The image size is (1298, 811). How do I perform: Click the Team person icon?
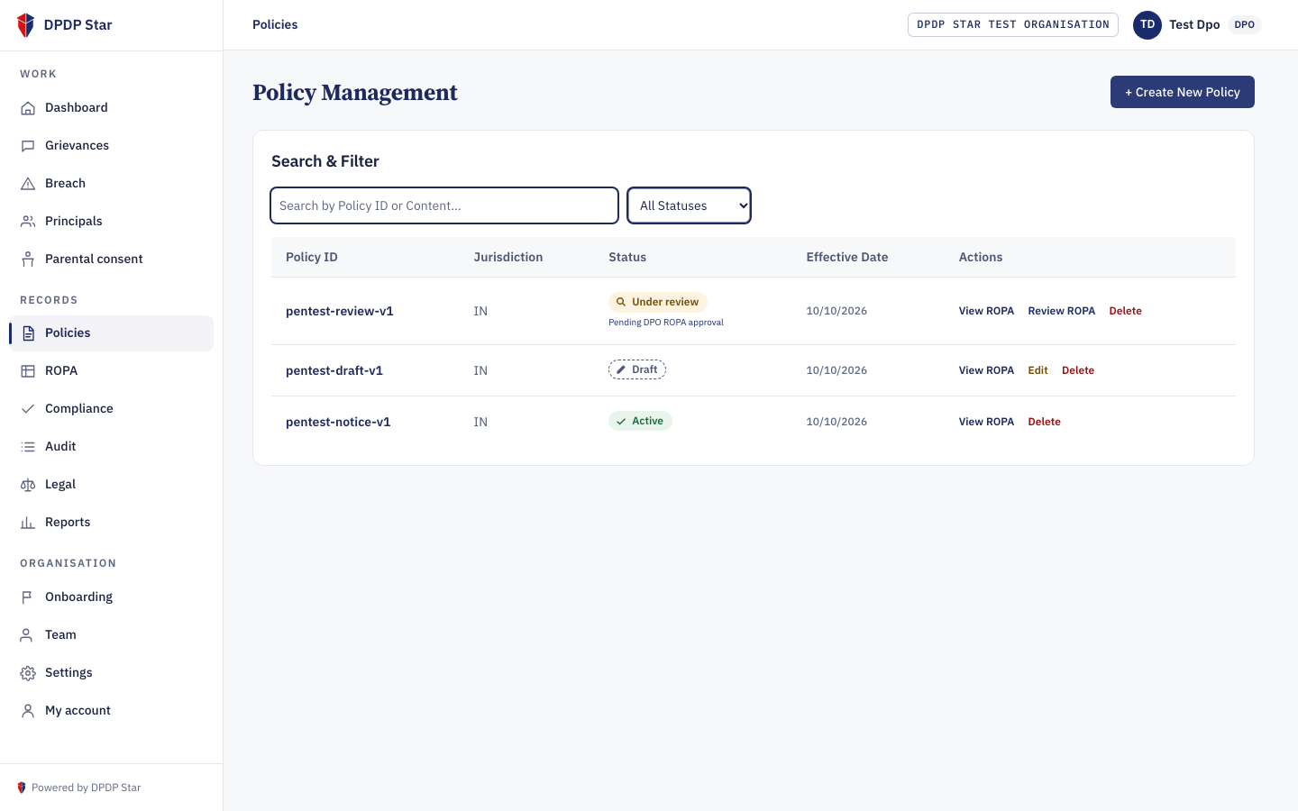[x=28, y=635]
